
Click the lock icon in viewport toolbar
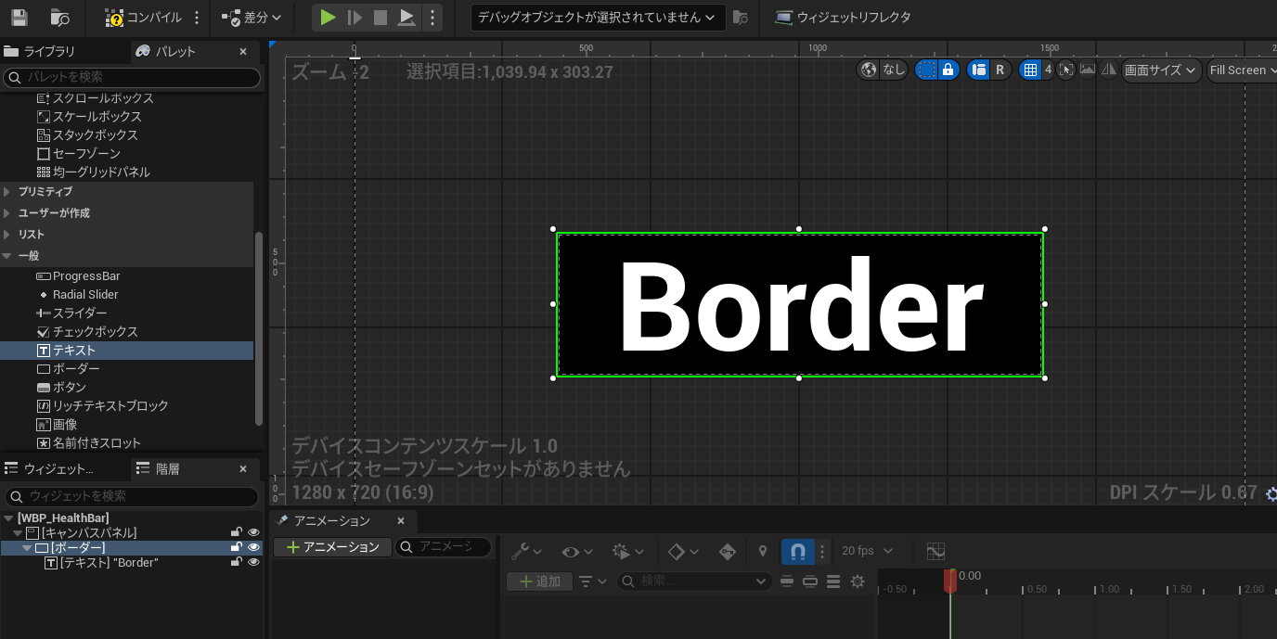948,70
